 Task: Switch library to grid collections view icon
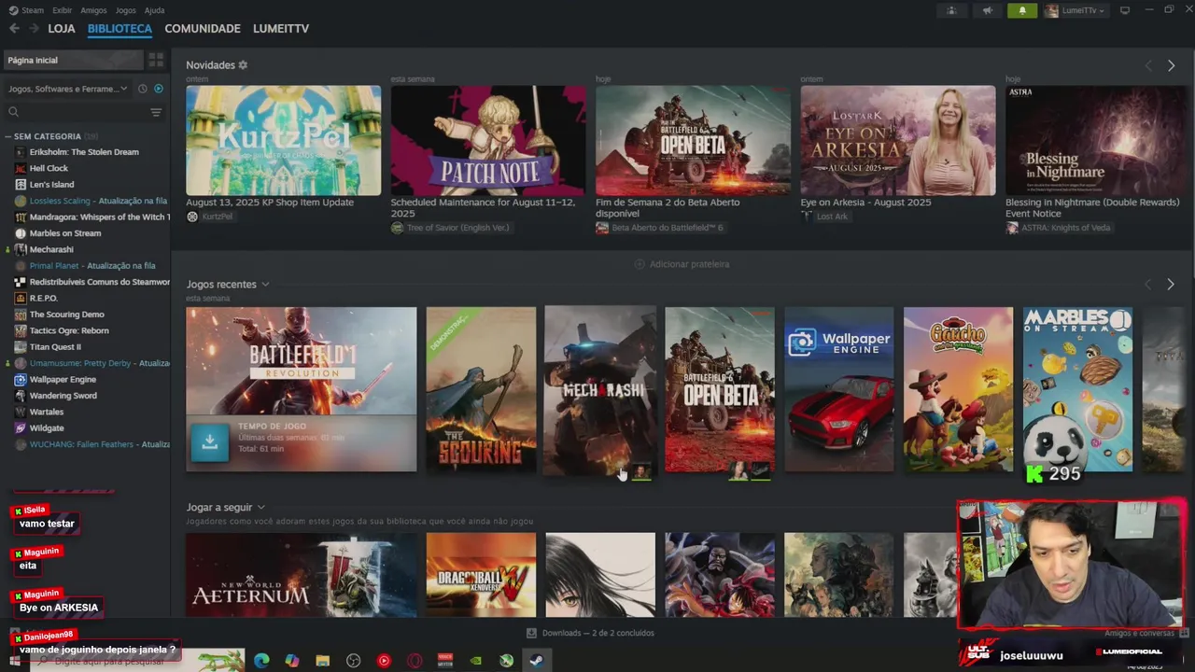click(x=156, y=60)
